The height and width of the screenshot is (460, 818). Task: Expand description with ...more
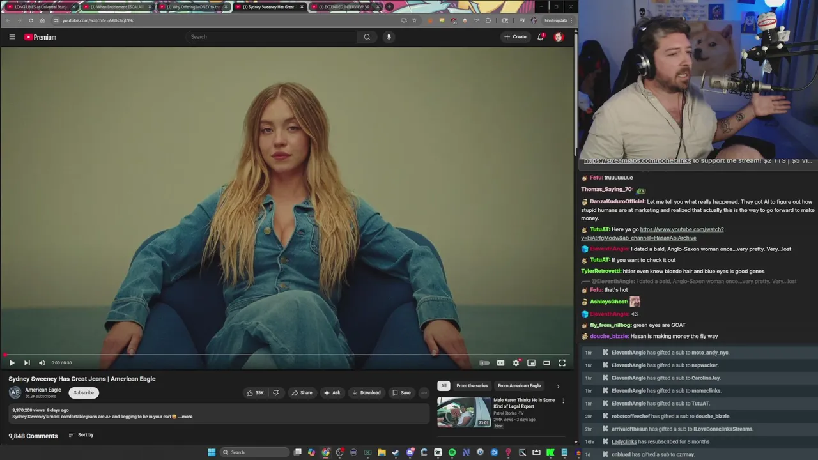pyautogui.click(x=185, y=417)
